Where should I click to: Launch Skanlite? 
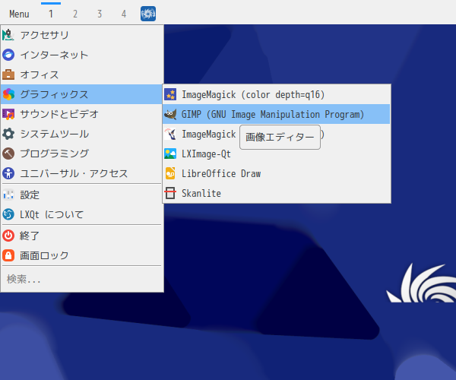coord(277,193)
